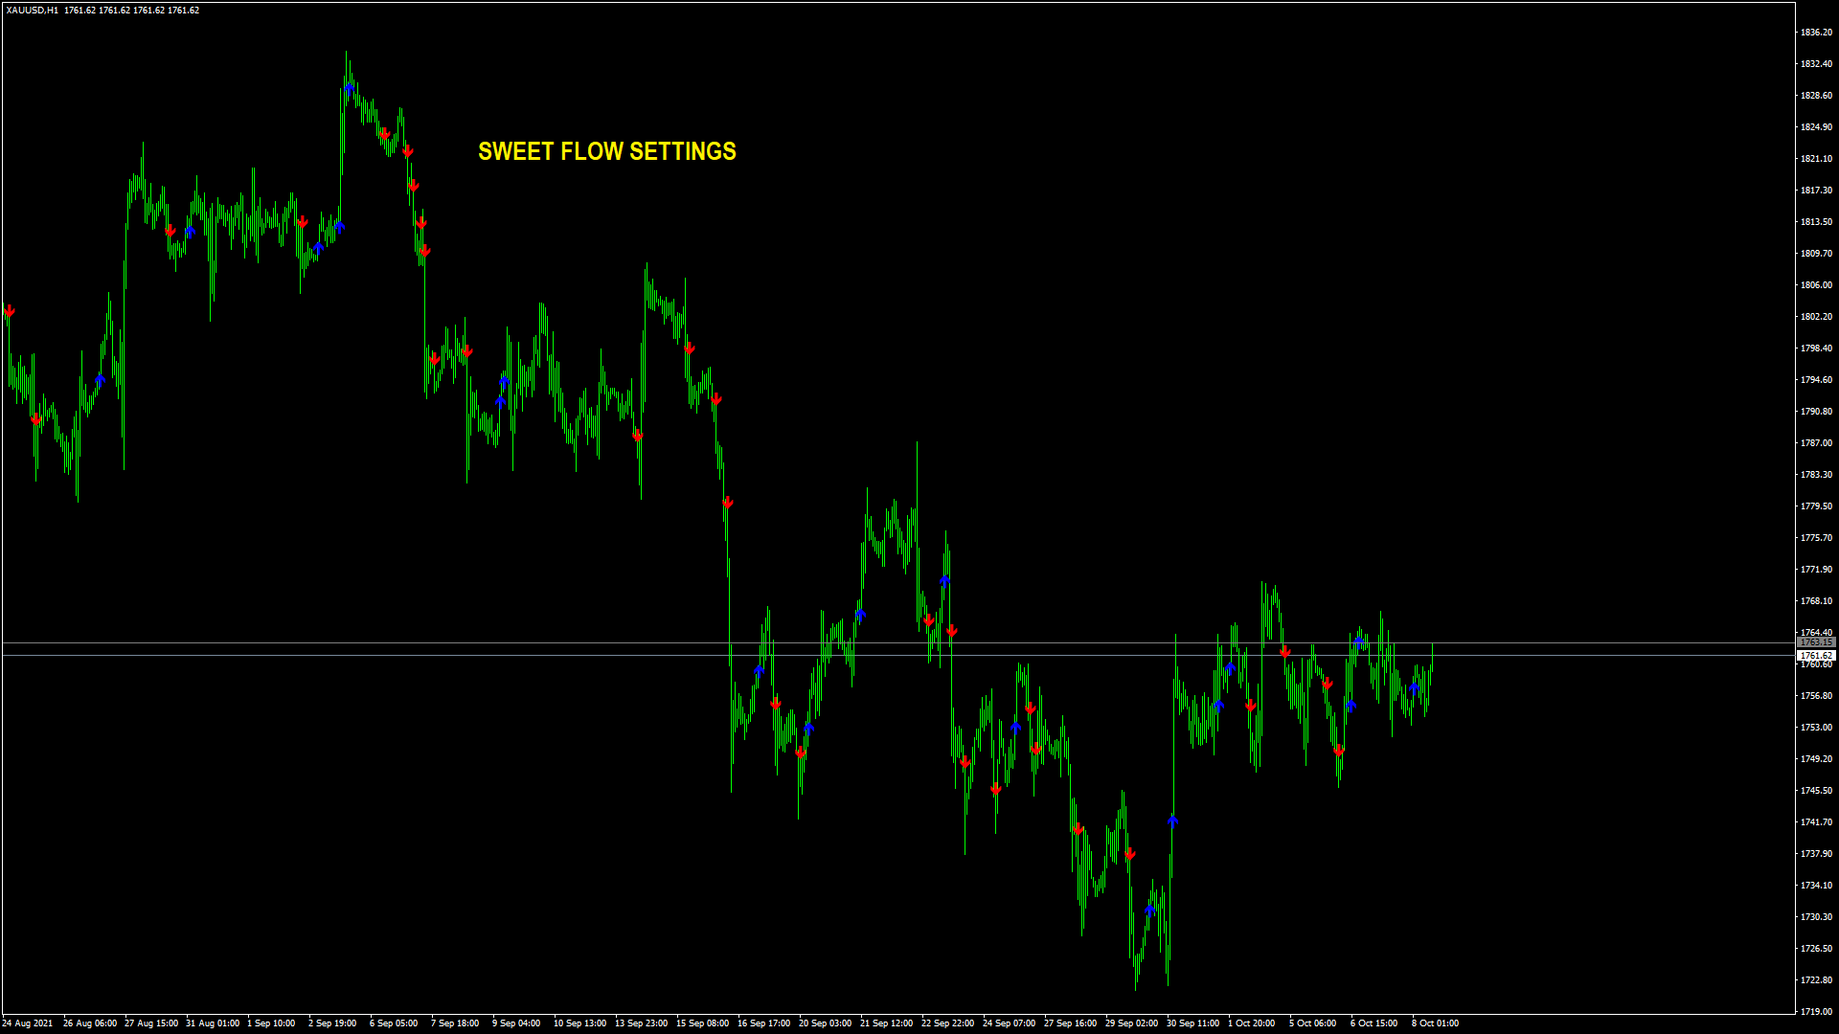Click the last blue arrow before the current bar
The image size is (1839, 1034).
coord(1415,686)
